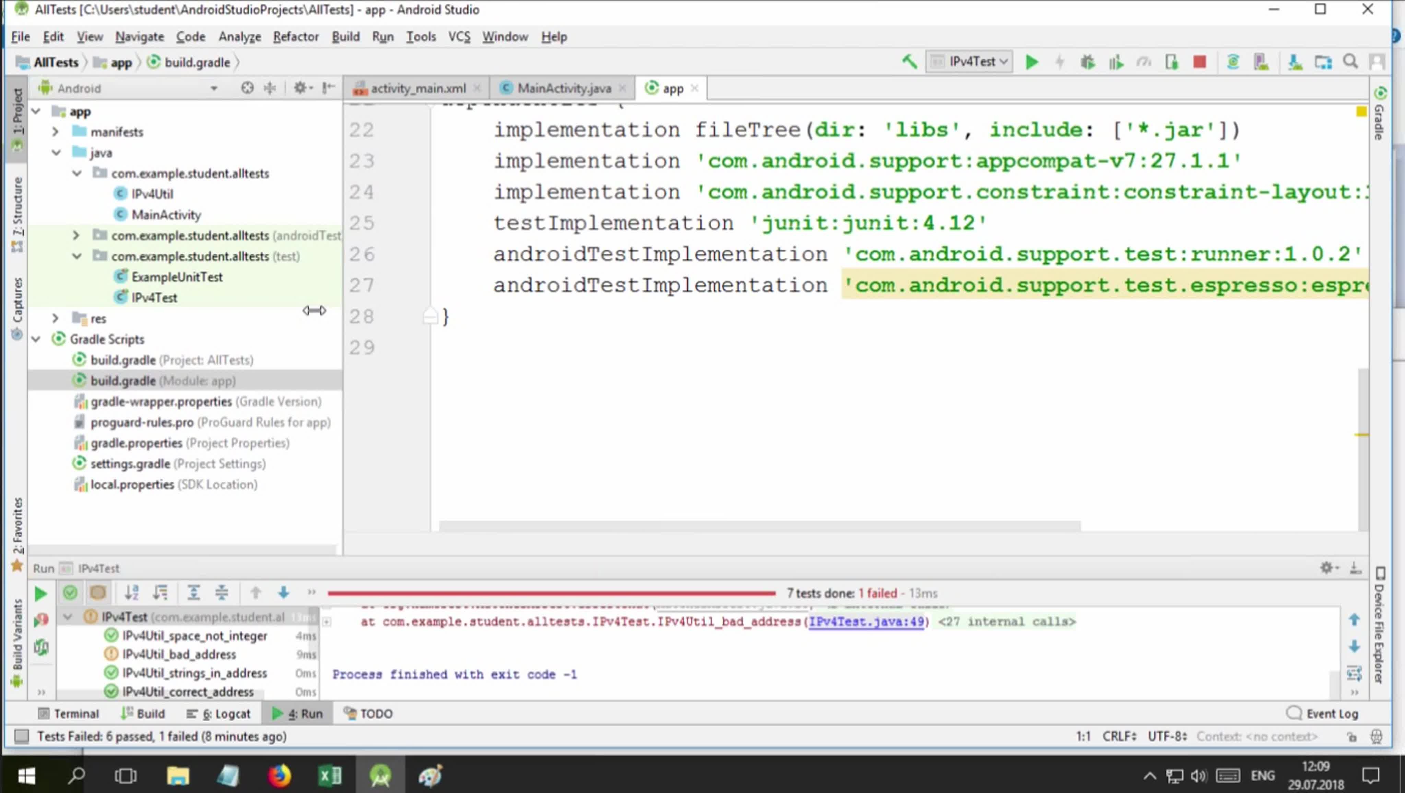Click the Search Everywhere magnifier icon

click(1350, 62)
